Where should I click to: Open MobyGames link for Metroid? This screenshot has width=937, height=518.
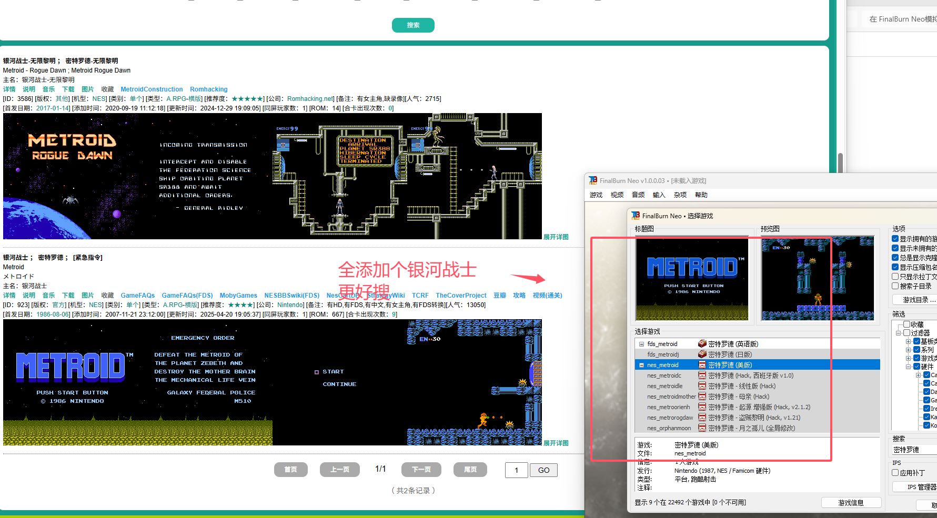[238, 296]
